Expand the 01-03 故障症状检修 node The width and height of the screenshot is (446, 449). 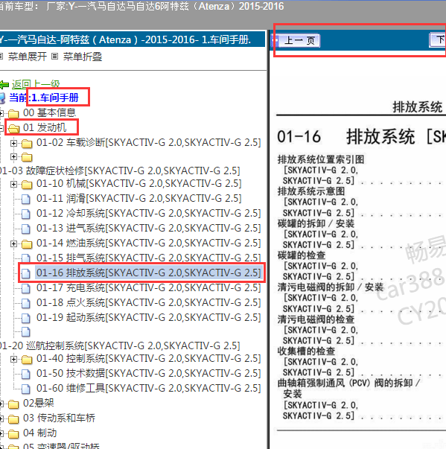point(13,156)
